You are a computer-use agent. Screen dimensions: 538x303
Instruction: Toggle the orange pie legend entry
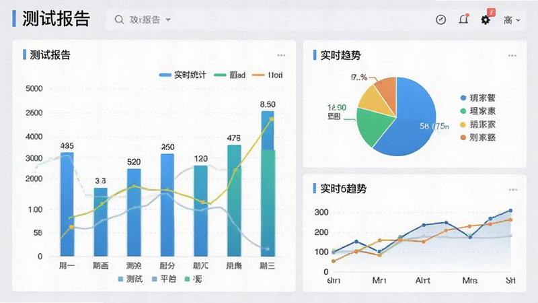click(478, 137)
